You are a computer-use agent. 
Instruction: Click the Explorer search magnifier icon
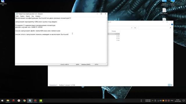(171, 28)
